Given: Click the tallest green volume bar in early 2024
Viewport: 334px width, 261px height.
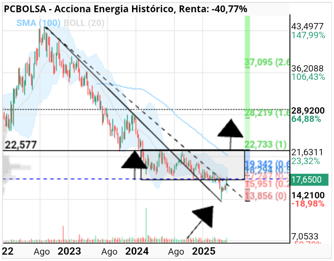Looking at the screenshot, I should coord(146,225).
